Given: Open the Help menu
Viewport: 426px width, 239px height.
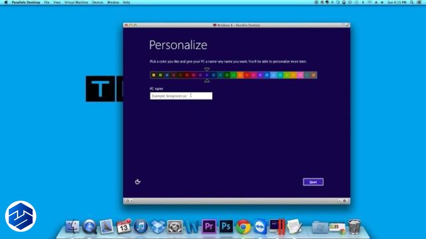Looking at the screenshot, I should pos(126,2).
